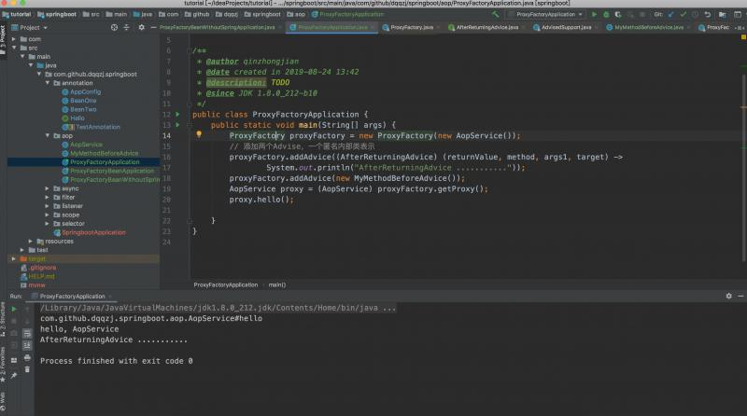The image size is (747, 416).
Task: Open Project Structure icon in toolbar
Action: [x=723, y=14]
